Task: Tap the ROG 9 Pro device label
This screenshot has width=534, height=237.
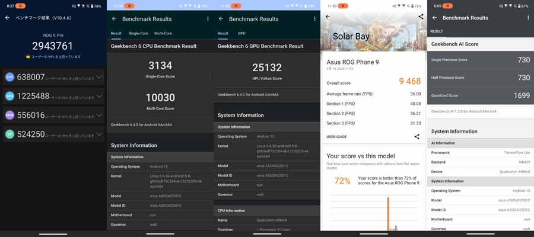Action: click(x=53, y=35)
